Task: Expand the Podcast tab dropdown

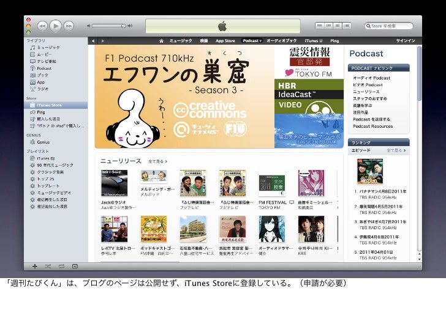Action: tap(252, 41)
